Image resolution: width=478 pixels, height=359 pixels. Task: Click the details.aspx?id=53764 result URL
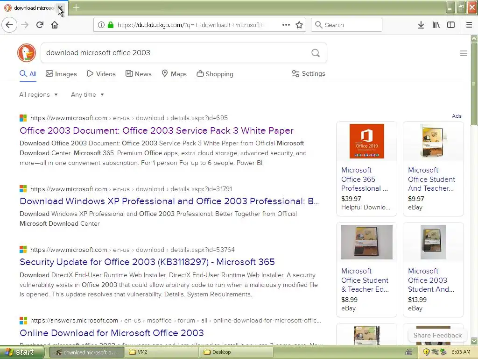(132, 250)
